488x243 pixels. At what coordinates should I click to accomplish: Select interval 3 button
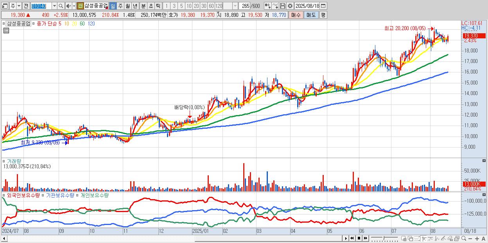click(174, 6)
